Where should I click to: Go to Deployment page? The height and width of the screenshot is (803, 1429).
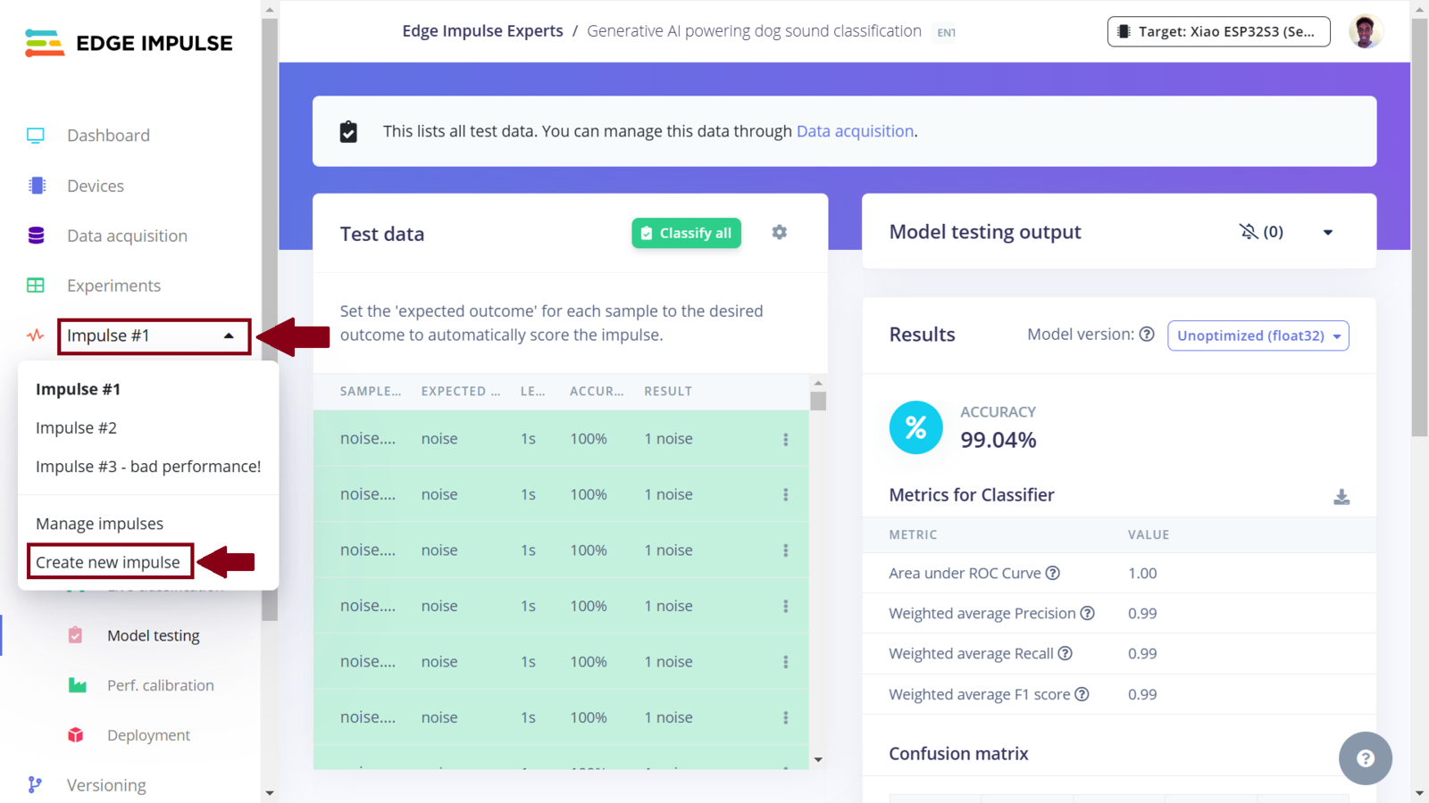tap(148, 735)
